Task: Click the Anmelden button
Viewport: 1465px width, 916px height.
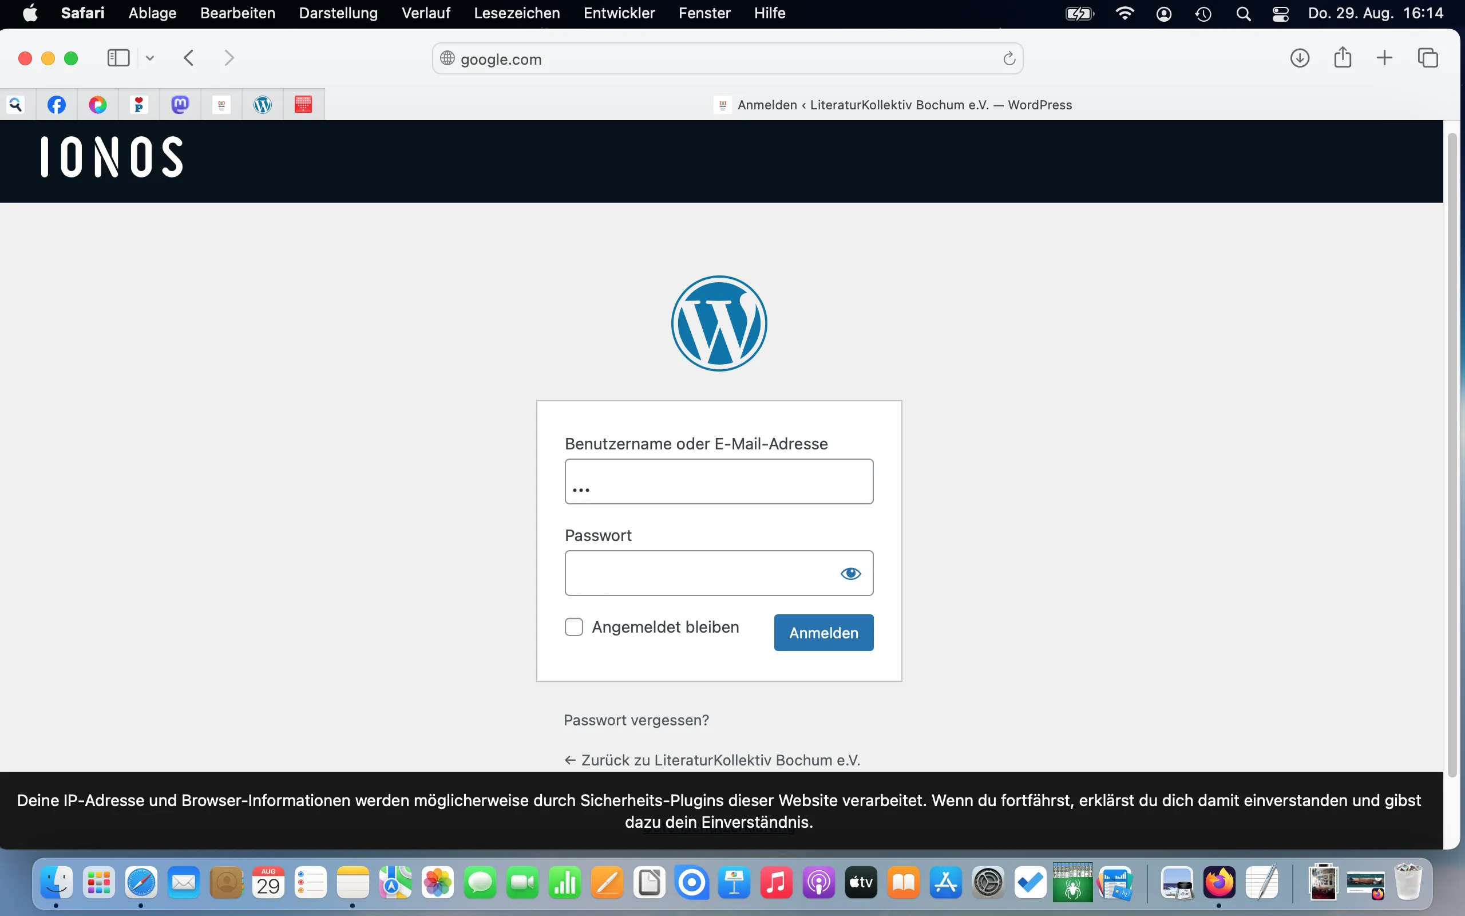Action: [x=824, y=633]
